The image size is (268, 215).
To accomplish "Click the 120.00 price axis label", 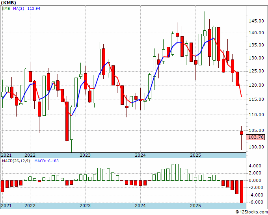I will coord(256,85).
